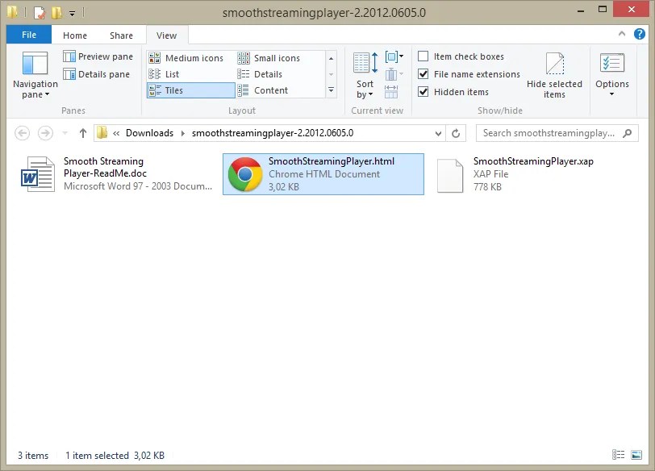
Task: Open Help with the question mark icon
Action: pyautogui.click(x=640, y=34)
